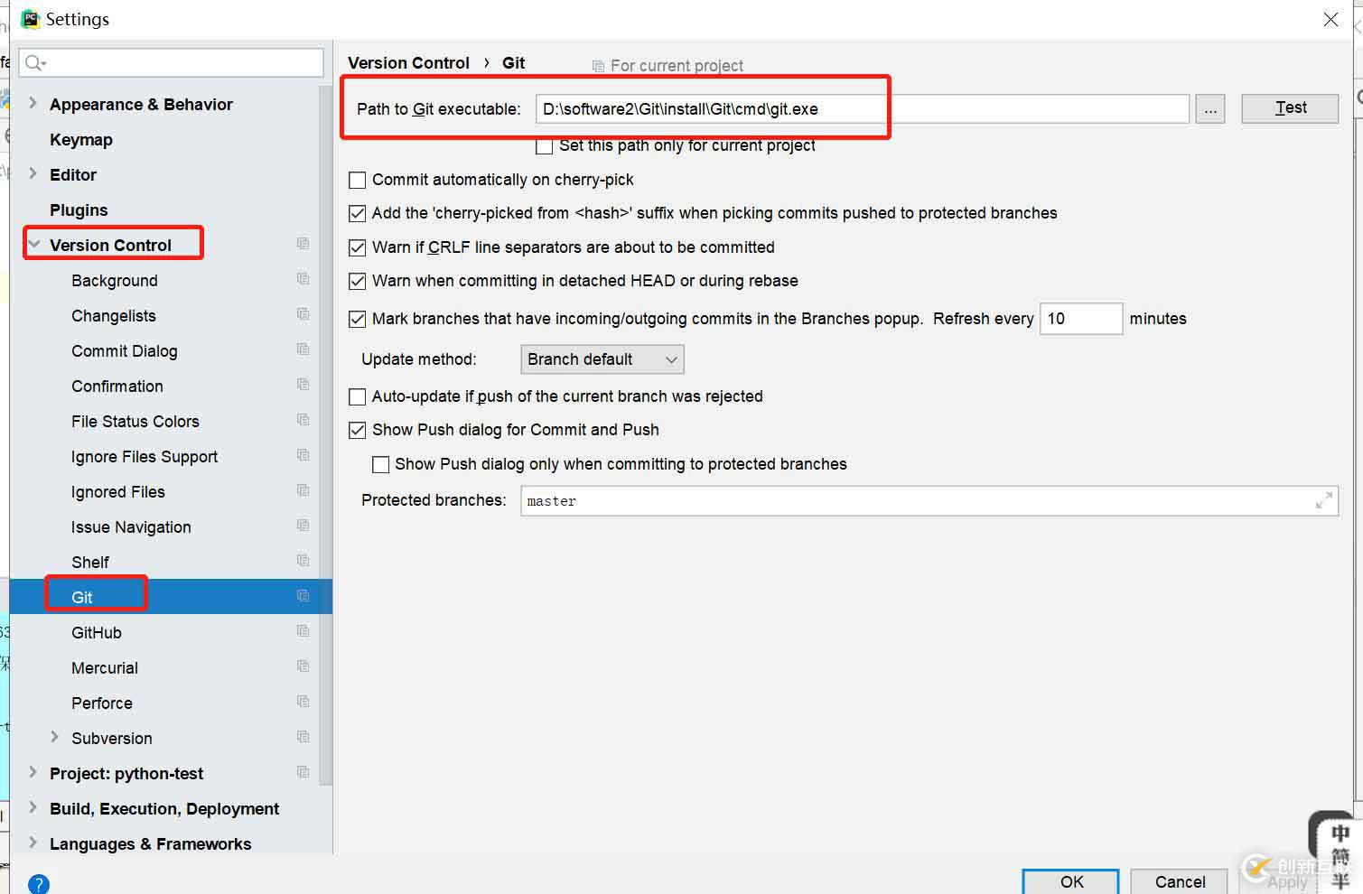Click the project-level icon beside Ignored Files
The height and width of the screenshot is (894, 1363).
click(303, 491)
